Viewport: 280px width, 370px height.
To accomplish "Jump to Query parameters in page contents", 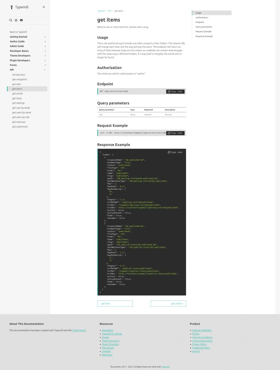I will coord(204,27).
